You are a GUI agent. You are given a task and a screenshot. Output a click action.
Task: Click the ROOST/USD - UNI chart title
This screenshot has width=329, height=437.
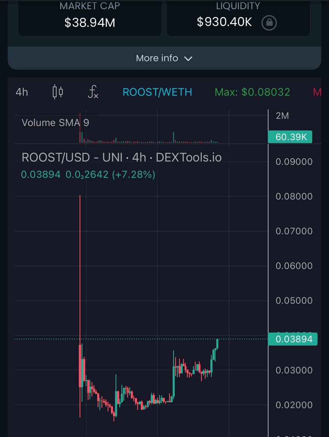click(x=122, y=157)
